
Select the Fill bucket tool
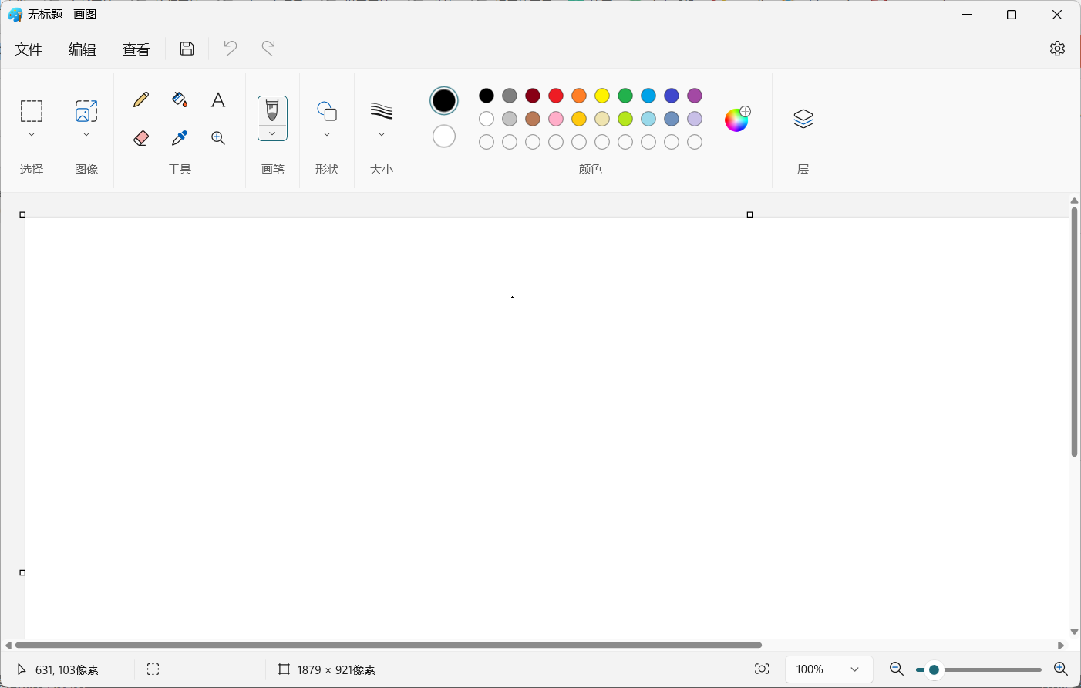click(180, 99)
